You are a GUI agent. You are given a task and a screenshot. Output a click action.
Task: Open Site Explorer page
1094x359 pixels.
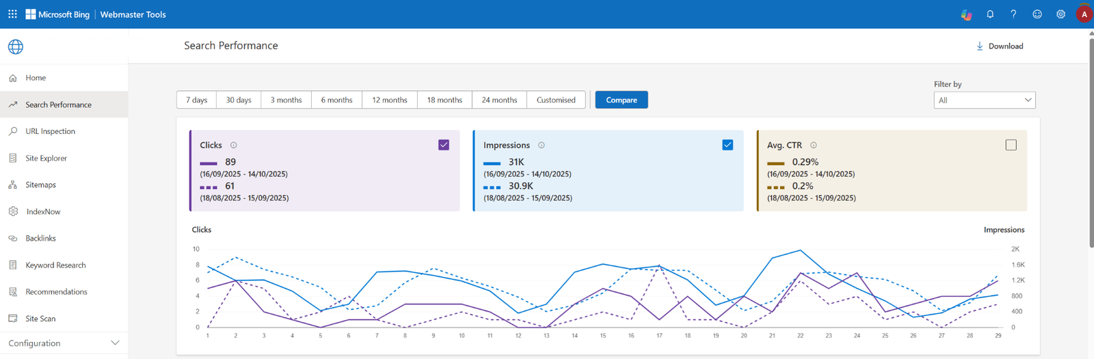coord(64,158)
